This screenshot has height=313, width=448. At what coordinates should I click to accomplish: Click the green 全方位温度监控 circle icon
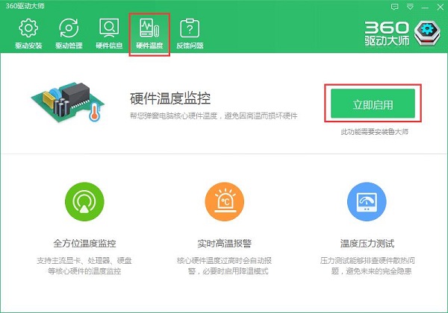[84, 201]
